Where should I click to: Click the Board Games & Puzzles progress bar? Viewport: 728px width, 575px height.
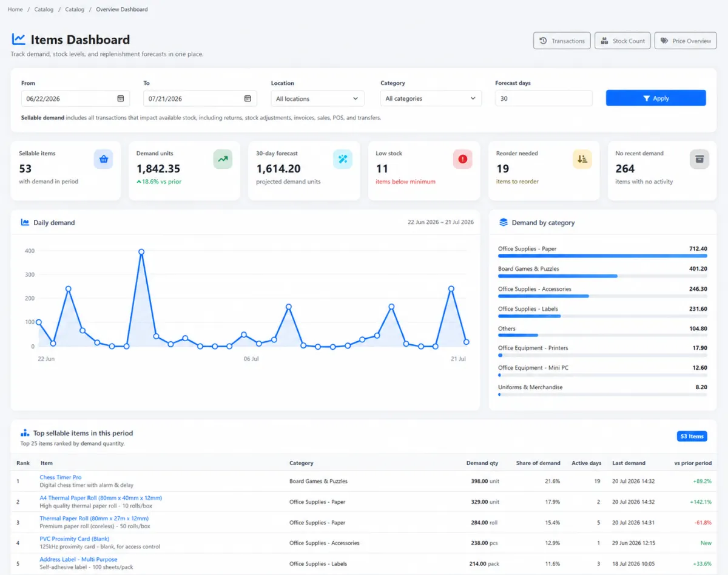tap(602, 276)
